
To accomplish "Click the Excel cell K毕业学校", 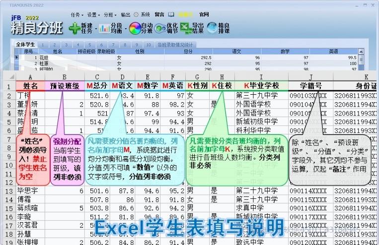I will [261, 86].
